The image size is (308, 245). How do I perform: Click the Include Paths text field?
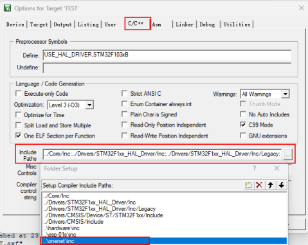(162, 154)
